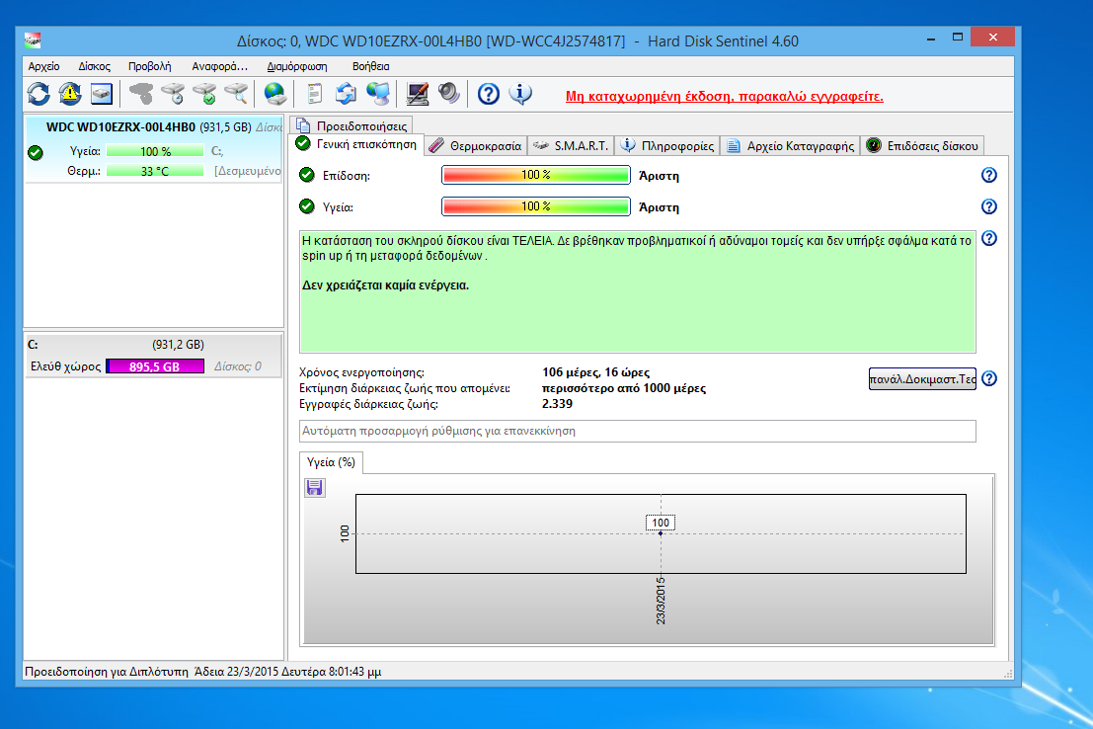Click the blue refresh arrows toolbar icon
This screenshot has width=1093, height=729.
pos(39,94)
